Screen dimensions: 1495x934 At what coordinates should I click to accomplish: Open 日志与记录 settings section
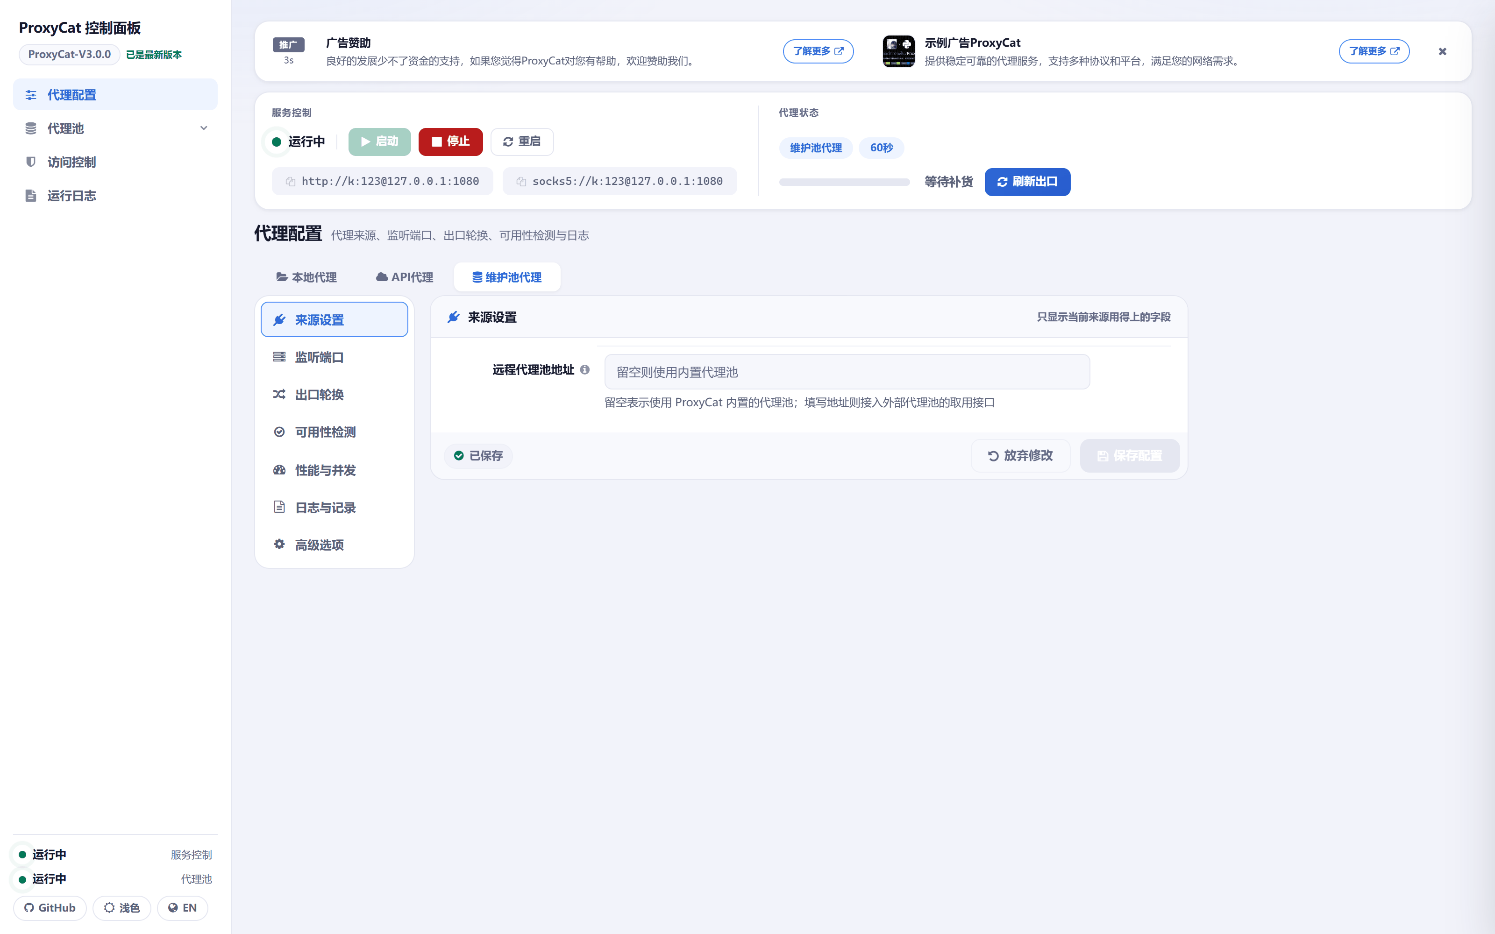tap(334, 507)
